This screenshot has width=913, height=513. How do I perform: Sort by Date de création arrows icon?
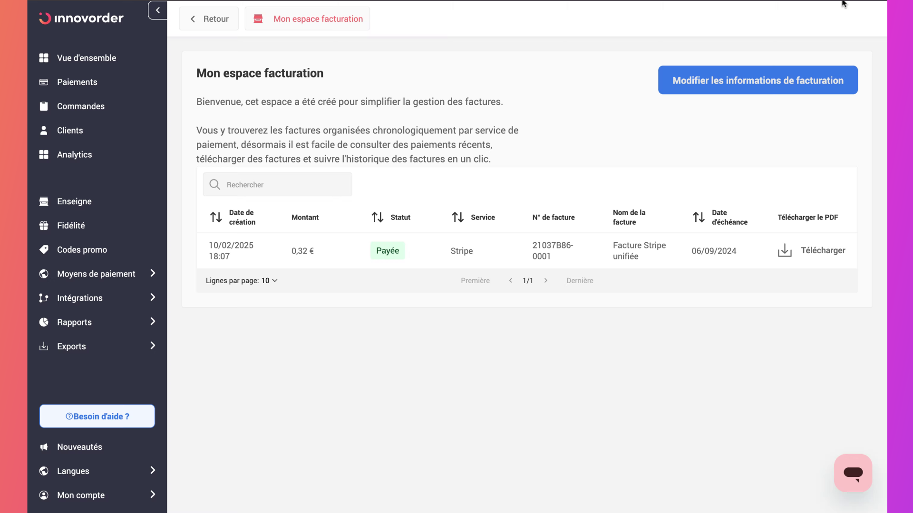[216, 217]
